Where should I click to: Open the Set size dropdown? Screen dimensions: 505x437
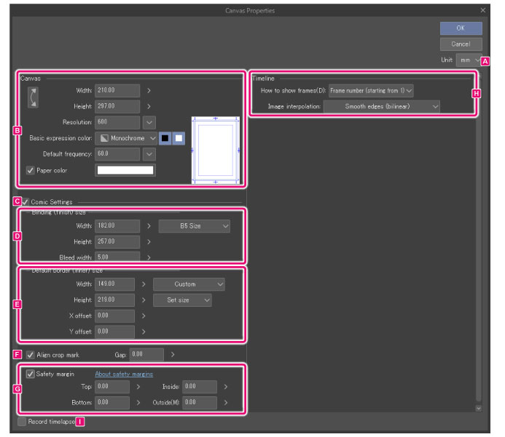click(x=182, y=300)
